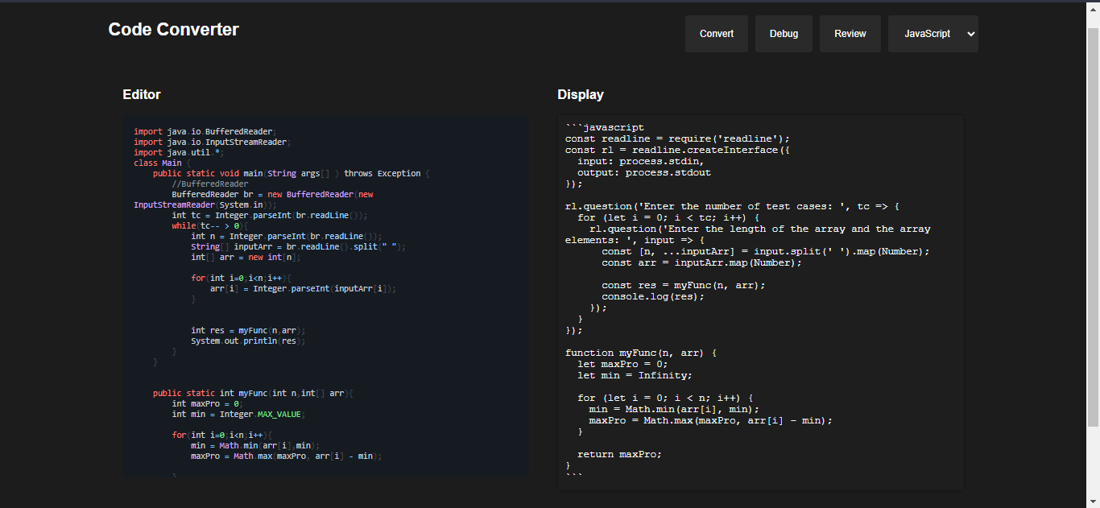Click the Code Converter title

pyautogui.click(x=173, y=30)
